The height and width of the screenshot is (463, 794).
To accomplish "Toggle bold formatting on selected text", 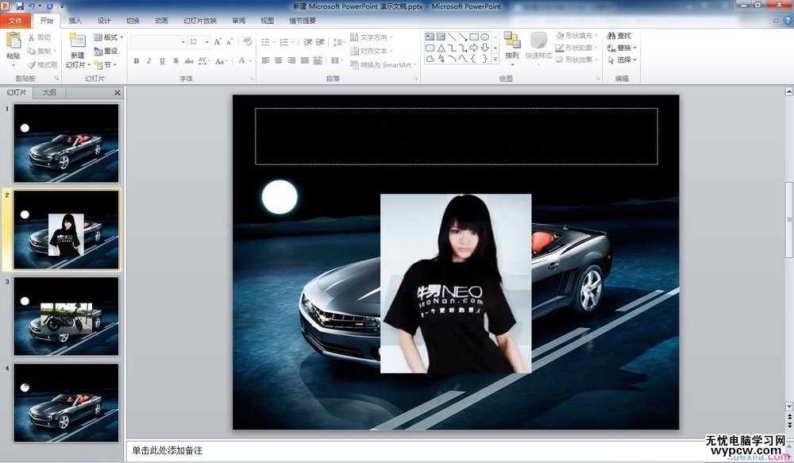I will (136, 60).
